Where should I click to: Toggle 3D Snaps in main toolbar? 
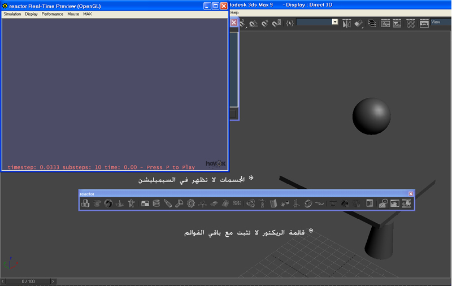click(x=242, y=23)
